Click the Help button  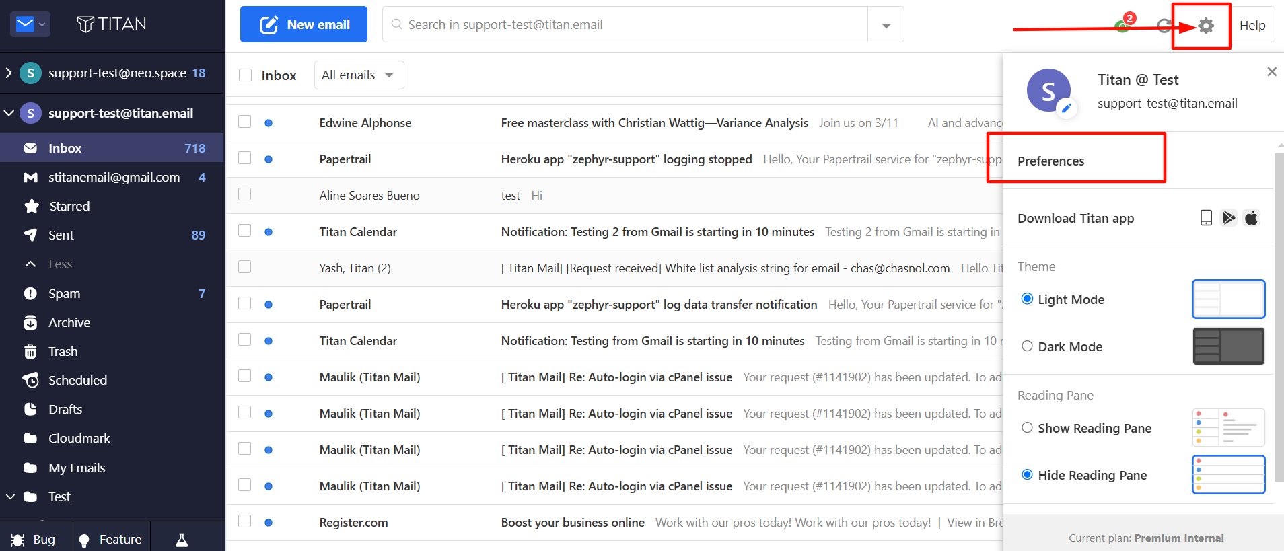tap(1252, 25)
